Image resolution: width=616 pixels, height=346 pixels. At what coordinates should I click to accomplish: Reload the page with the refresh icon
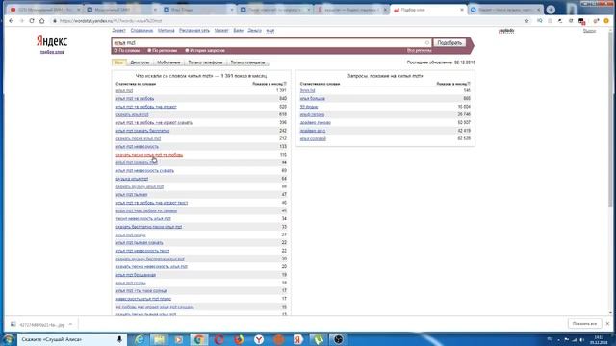pyautogui.click(x=32, y=21)
